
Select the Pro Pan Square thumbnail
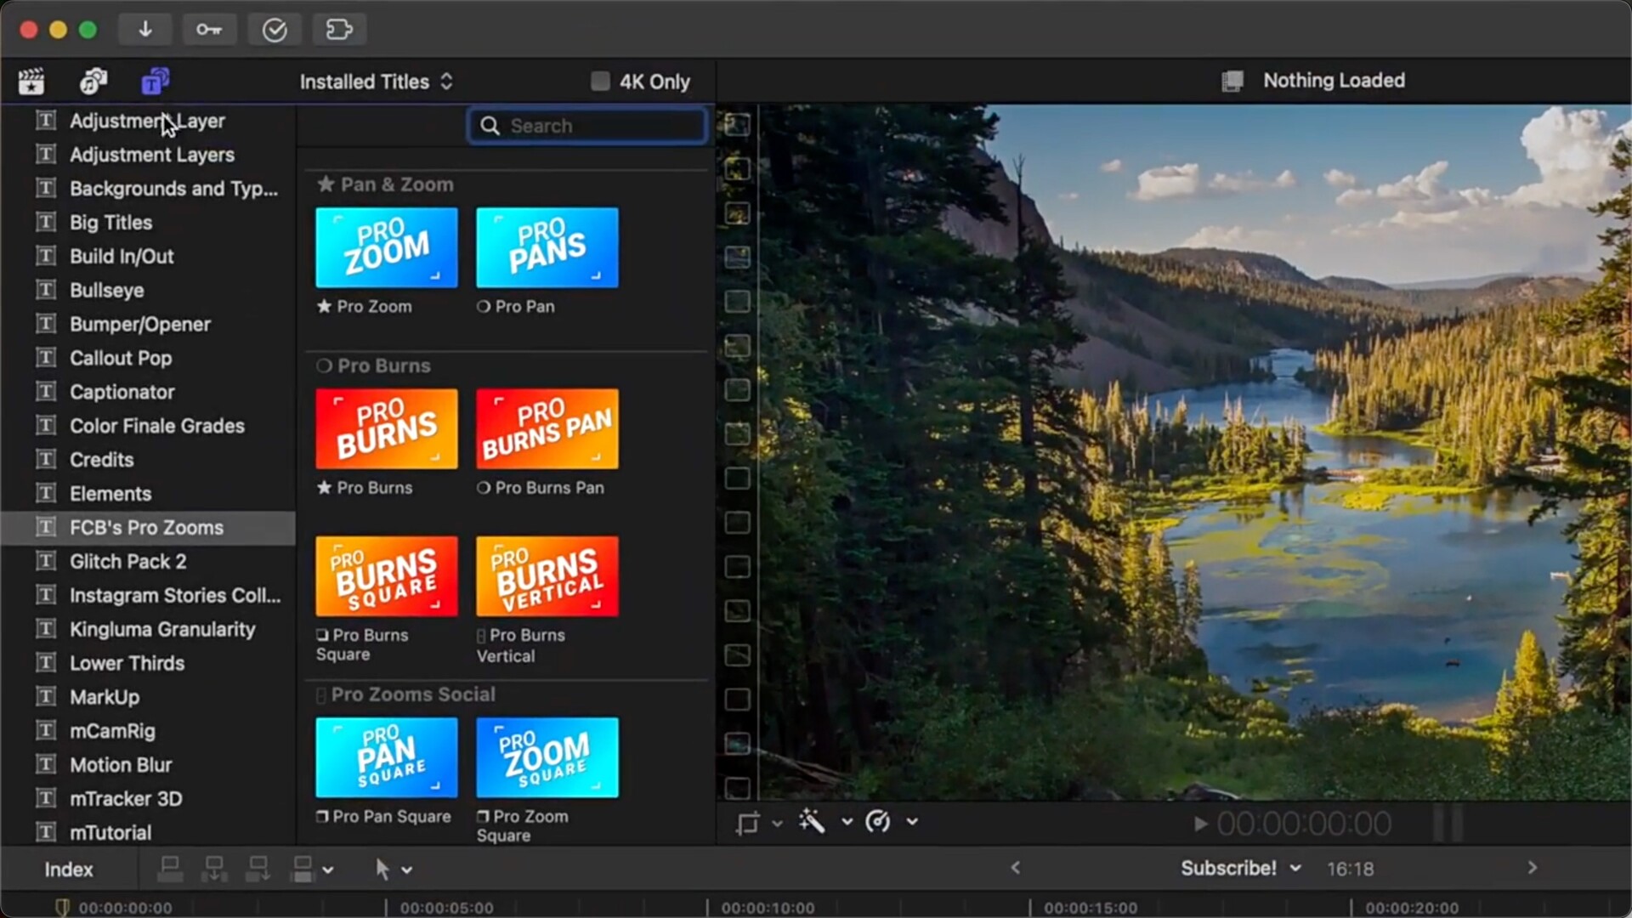(387, 757)
